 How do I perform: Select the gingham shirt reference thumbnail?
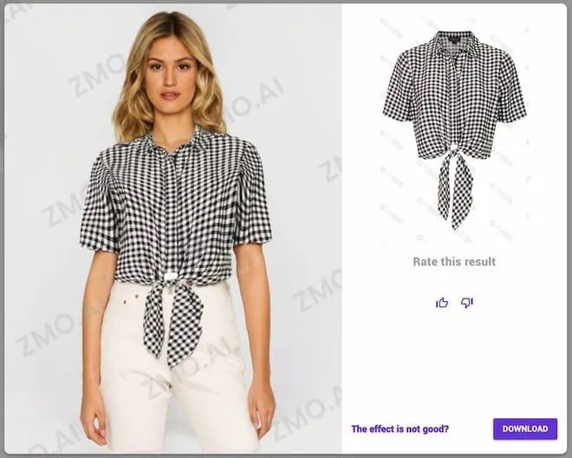(454, 130)
